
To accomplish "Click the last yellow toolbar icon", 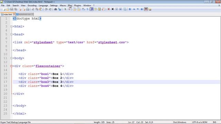I will coord(150,9).
